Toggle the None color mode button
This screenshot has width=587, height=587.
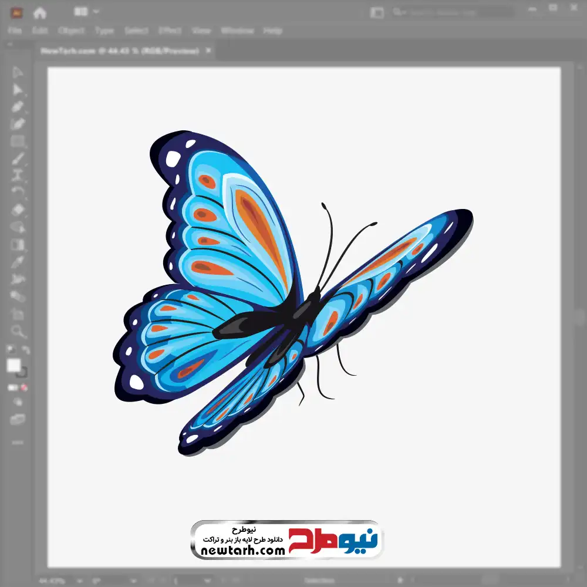[x=25, y=387]
